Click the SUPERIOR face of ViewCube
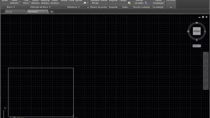 click(x=197, y=31)
